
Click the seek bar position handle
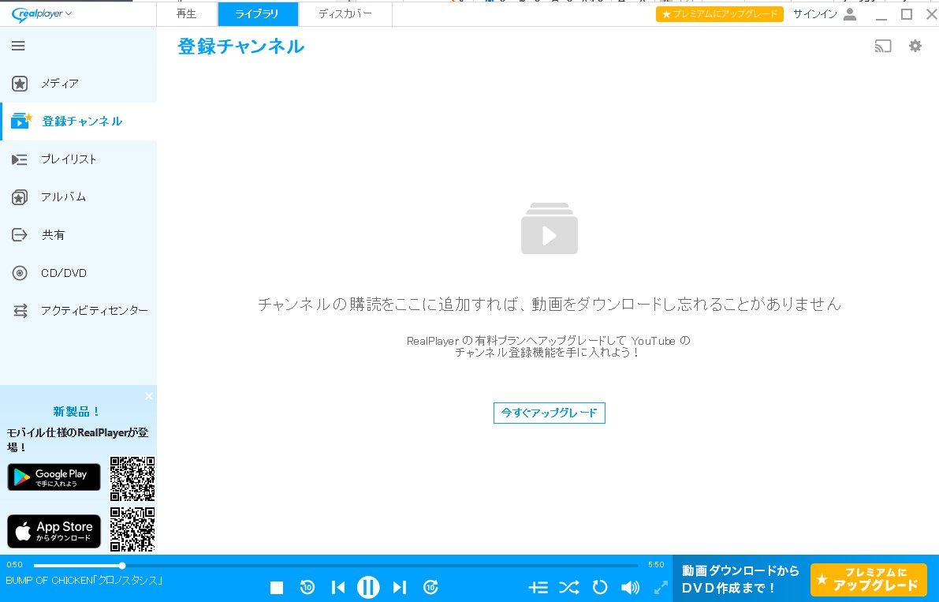122,566
